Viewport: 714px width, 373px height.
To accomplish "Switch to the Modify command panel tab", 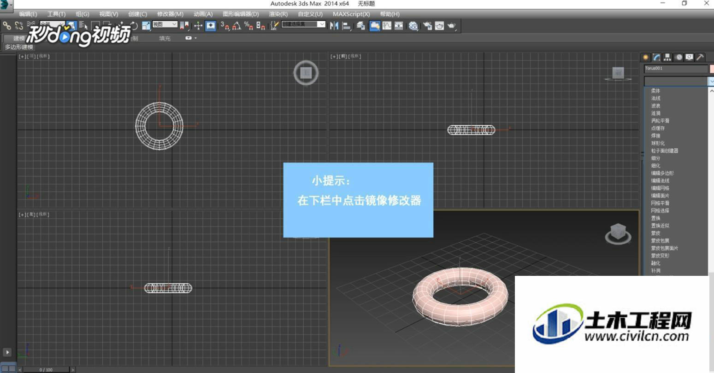I will click(656, 57).
